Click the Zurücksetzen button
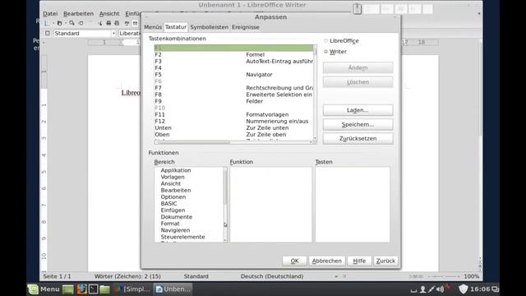The width and height of the screenshot is (526, 296). pyautogui.click(x=358, y=139)
